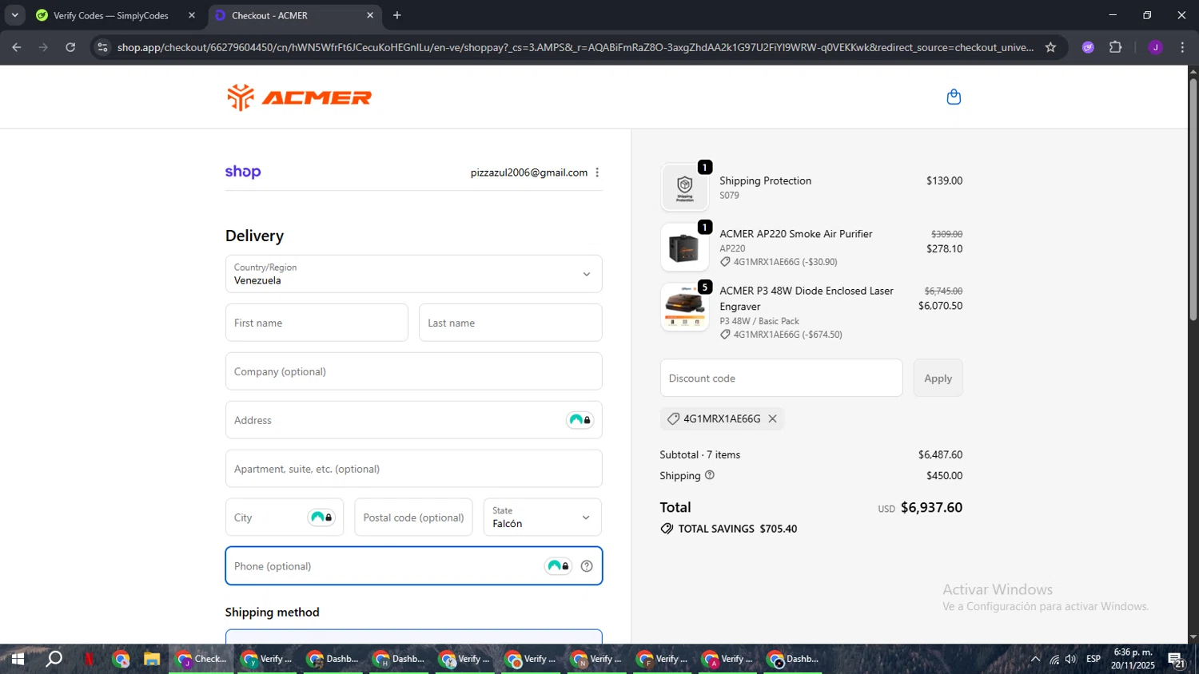Focus the Phone (optional) field

coord(413,566)
